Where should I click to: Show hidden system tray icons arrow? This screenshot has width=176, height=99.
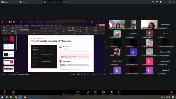(x=159, y=97)
